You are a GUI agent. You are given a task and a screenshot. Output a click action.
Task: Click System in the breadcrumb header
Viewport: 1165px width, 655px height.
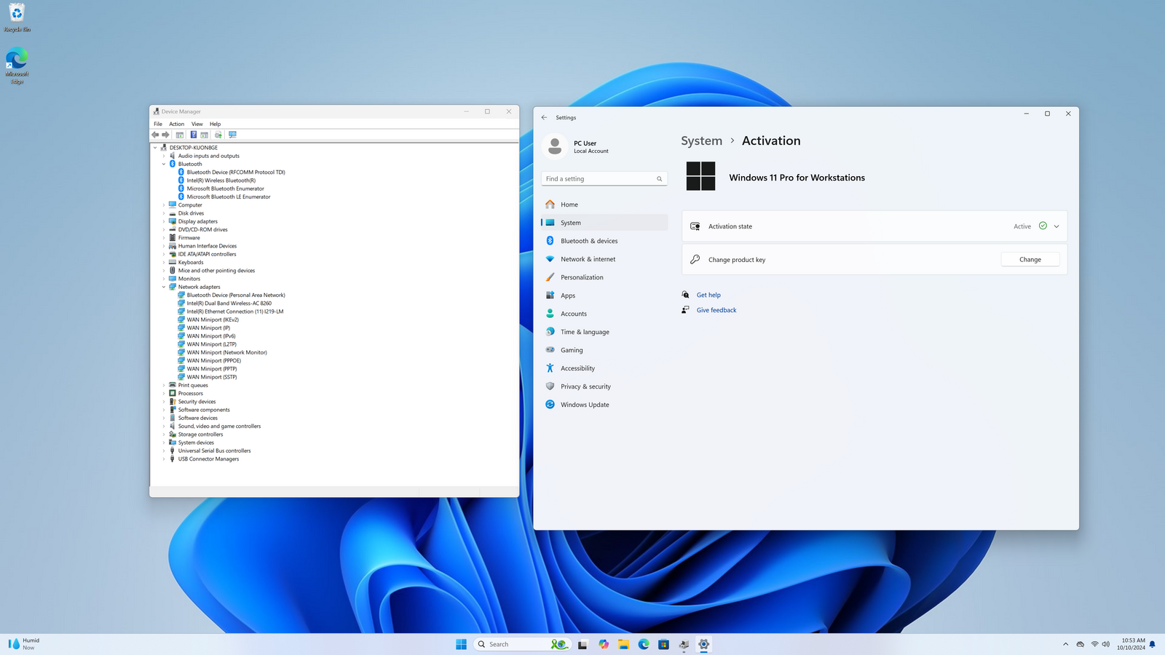click(701, 141)
